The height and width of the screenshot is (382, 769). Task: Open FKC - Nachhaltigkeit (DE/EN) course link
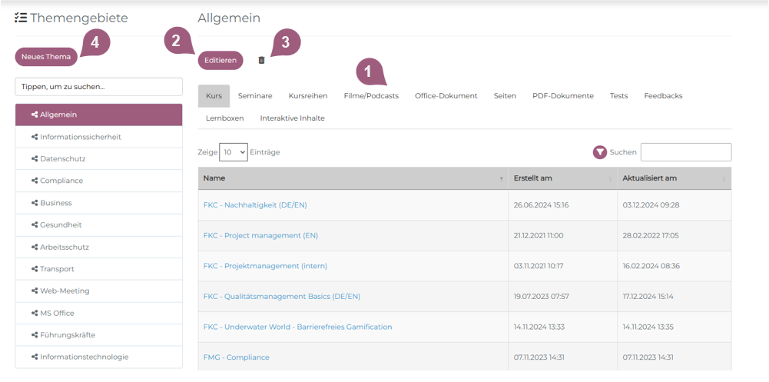coord(255,205)
